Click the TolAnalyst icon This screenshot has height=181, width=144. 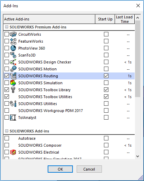tap(13, 118)
